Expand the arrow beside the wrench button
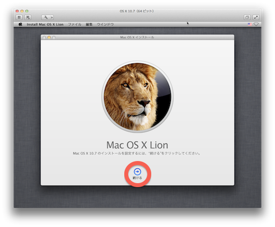 (x=52, y=17)
